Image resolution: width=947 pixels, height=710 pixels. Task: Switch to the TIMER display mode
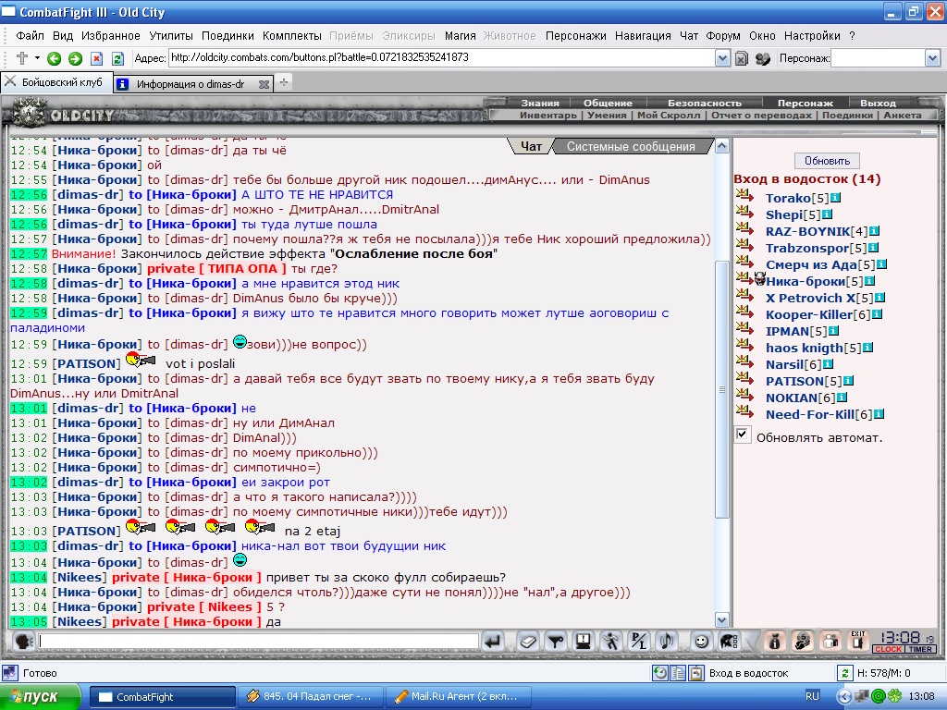pos(920,649)
